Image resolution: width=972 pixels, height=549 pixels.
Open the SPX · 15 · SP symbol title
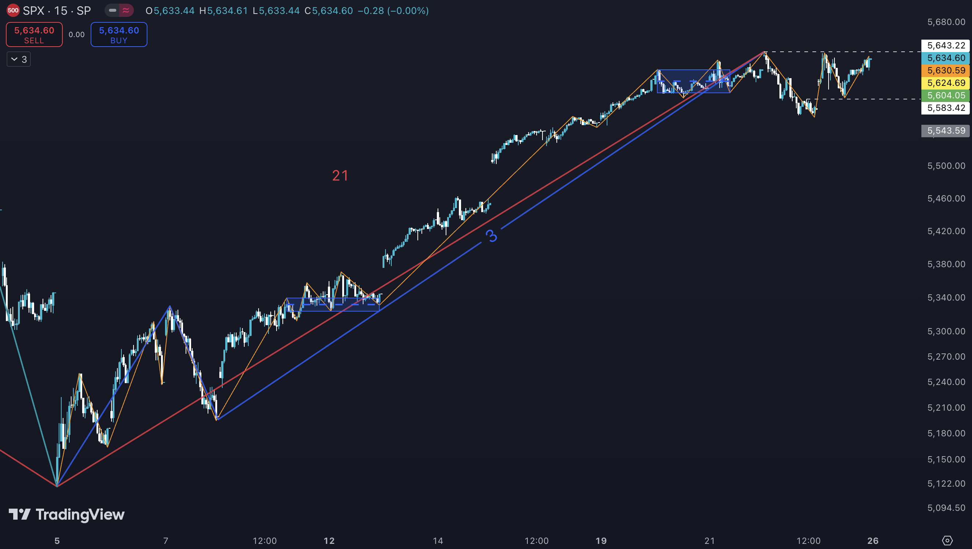point(56,11)
